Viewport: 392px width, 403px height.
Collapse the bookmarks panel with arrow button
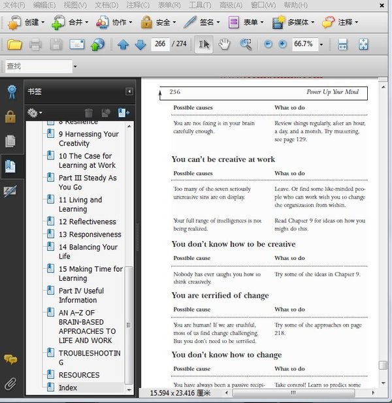coord(129,91)
